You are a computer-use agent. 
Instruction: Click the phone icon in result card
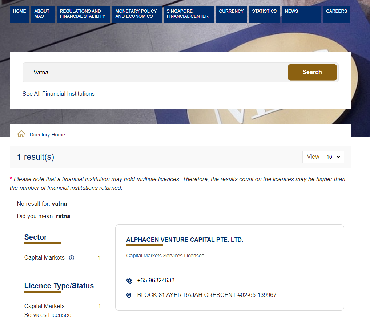coord(129,281)
